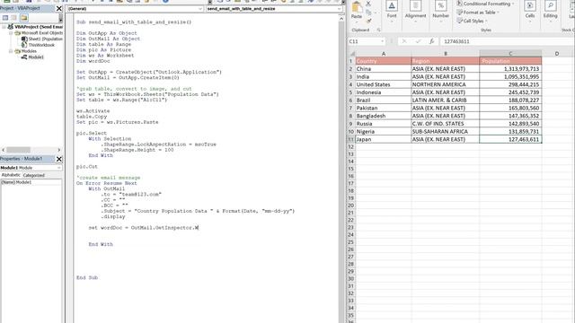The image size is (575, 323).
Task: Click the Japan cell
Action: point(384,139)
